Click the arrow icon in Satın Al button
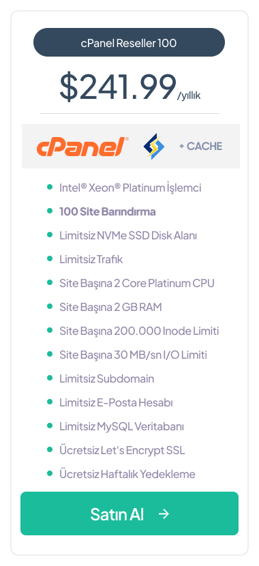The width and height of the screenshot is (259, 566). [x=164, y=513]
